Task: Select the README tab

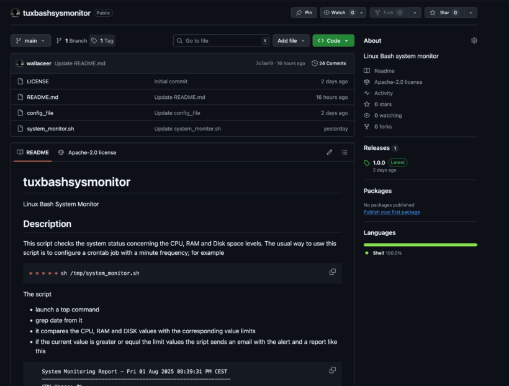Action: click(x=33, y=152)
